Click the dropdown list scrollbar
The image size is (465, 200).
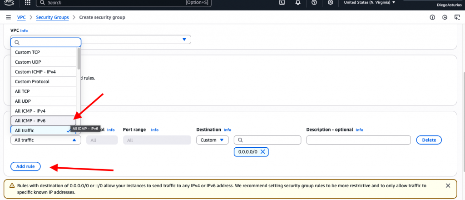pyautogui.click(x=79, y=59)
